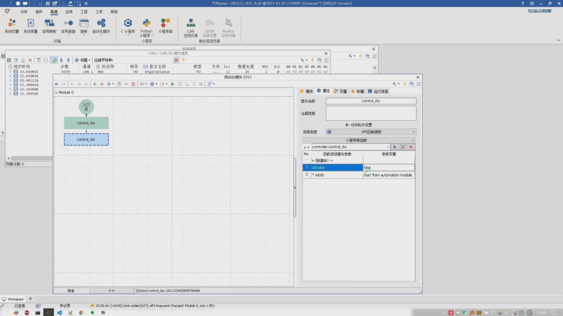This screenshot has width=563, height=316.
Task: Expand the first 33.469892 message row
Action: point(10,72)
